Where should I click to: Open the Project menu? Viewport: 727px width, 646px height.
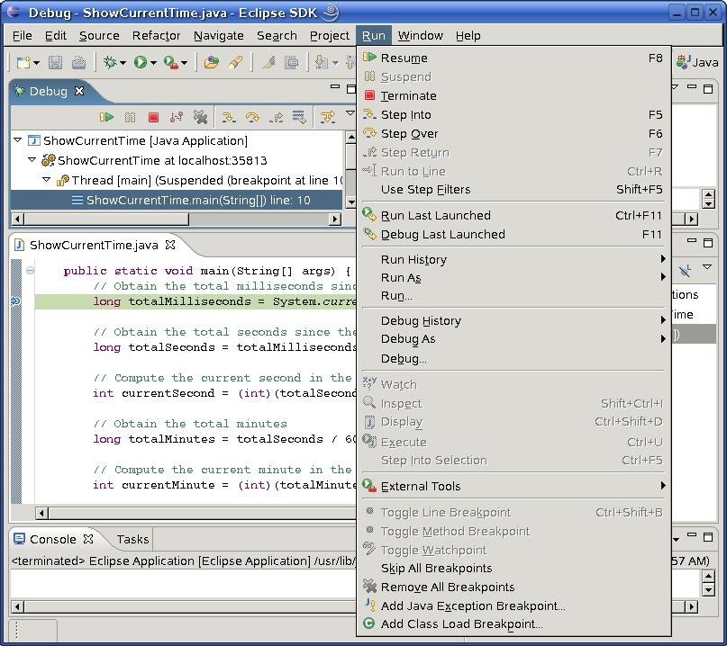pyautogui.click(x=329, y=36)
